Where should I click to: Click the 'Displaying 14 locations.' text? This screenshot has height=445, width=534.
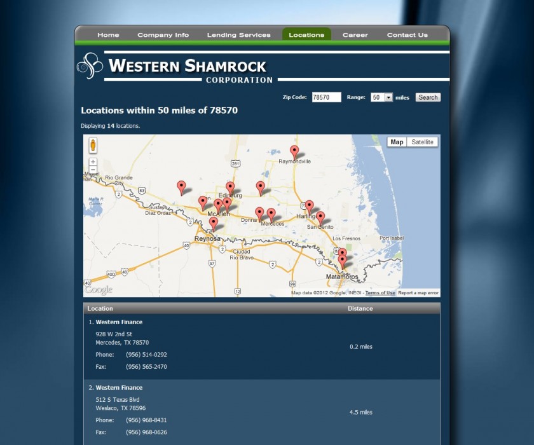click(x=111, y=126)
